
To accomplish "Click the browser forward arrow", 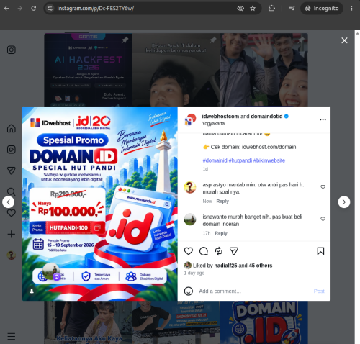I will pyautogui.click(x=20, y=9).
